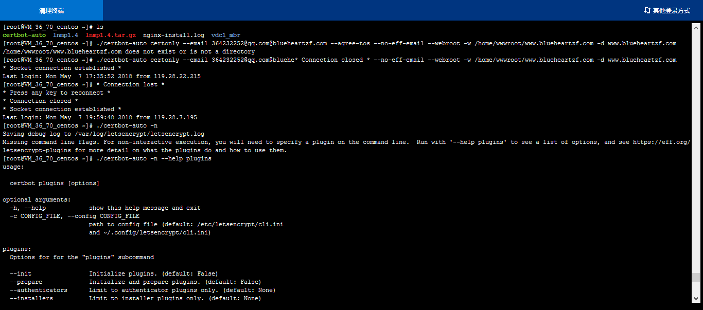Click the https://eff.org/ URL text
Viewport: 703px width, 310px height.
[661, 142]
